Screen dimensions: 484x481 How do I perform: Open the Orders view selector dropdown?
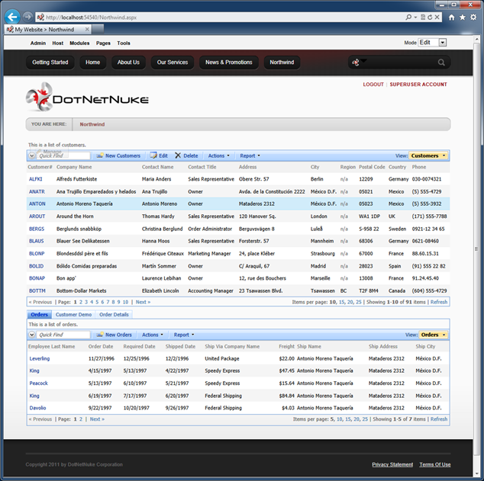434,335
